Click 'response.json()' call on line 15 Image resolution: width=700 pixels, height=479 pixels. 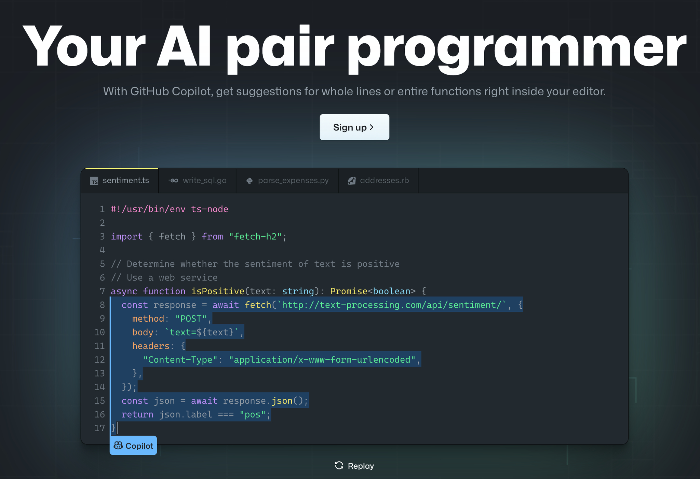(263, 400)
